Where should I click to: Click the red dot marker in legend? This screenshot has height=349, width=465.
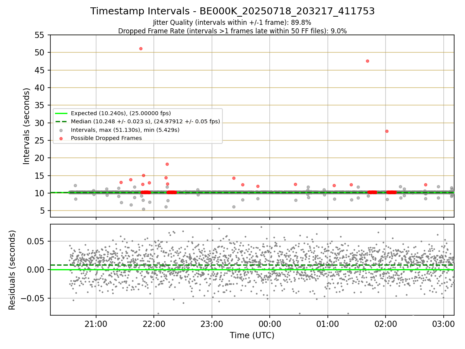click(x=61, y=138)
